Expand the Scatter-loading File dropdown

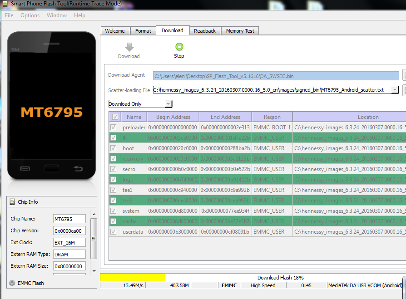tap(395, 90)
